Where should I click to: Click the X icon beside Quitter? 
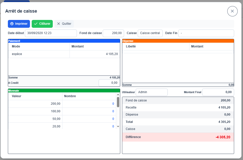[59, 24]
